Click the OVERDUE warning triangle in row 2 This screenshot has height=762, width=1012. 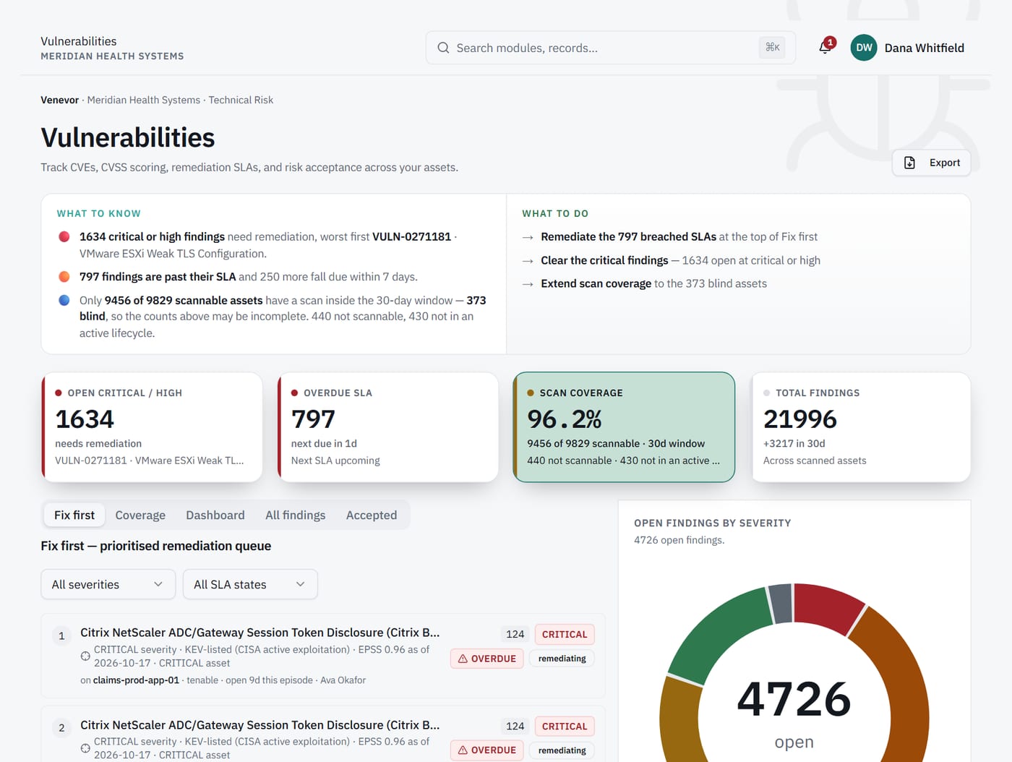[x=463, y=750]
